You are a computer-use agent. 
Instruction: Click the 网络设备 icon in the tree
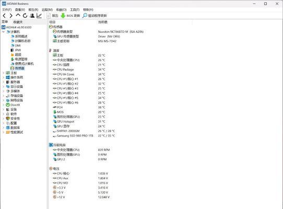(x=8, y=100)
